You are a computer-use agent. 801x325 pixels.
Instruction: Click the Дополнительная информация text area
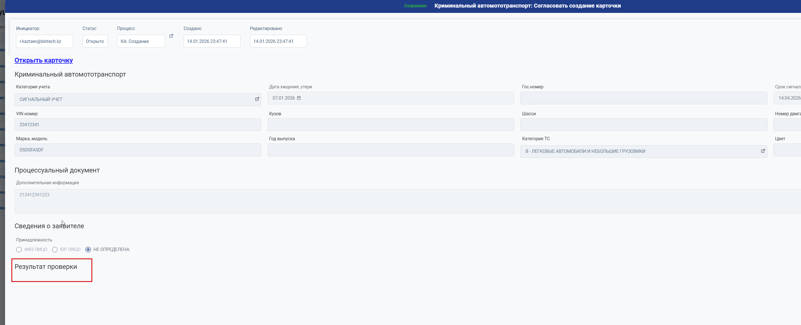(x=404, y=201)
